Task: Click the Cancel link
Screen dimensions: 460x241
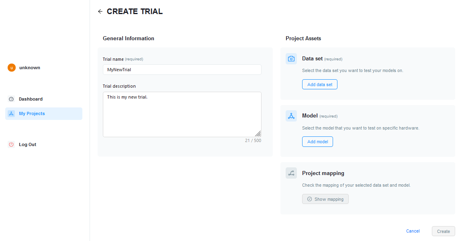Action: 413,231
